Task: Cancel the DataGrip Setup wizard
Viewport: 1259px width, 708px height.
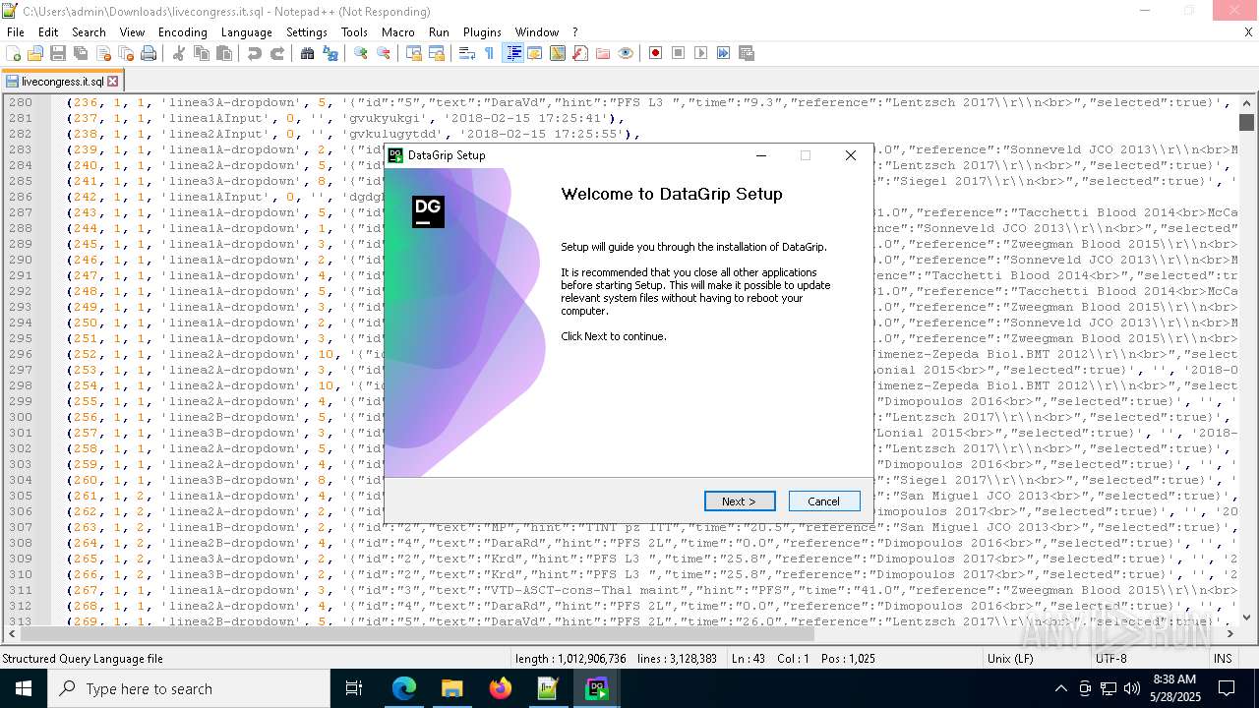Action: click(x=824, y=501)
